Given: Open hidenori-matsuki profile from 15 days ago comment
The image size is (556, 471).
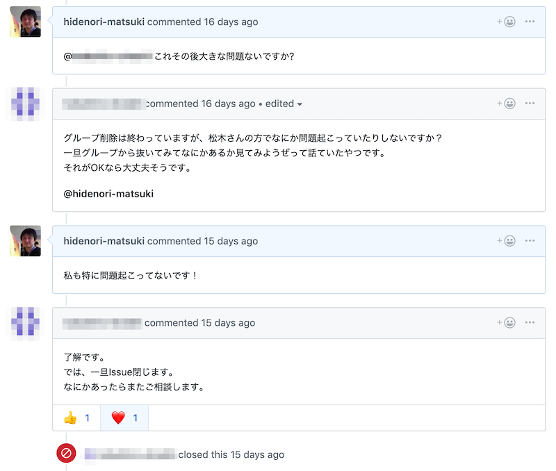Looking at the screenshot, I should (x=104, y=241).
